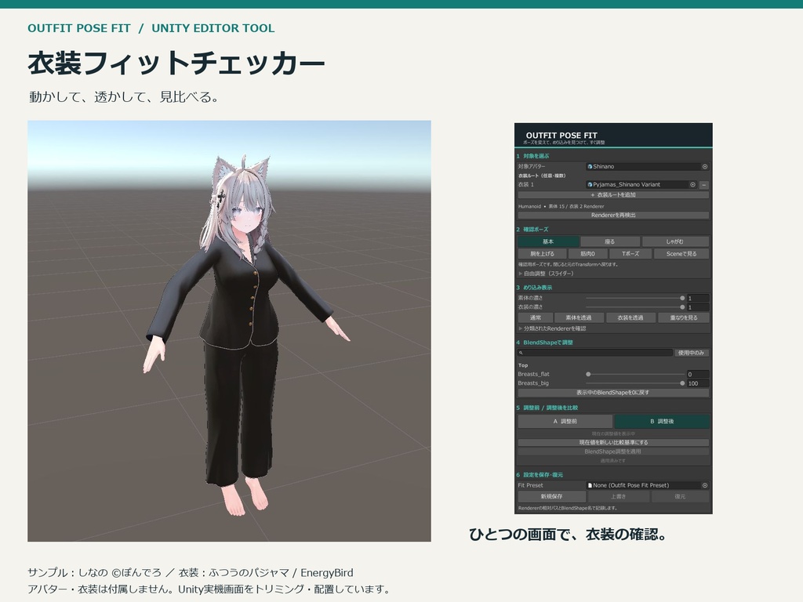Switch to B 調整後 comparison
Viewport: 803px width, 602px height.
(662, 421)
